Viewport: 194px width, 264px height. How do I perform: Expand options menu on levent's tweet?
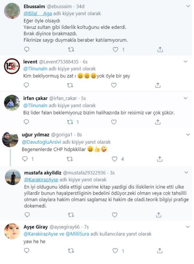(x=186, y=61)
